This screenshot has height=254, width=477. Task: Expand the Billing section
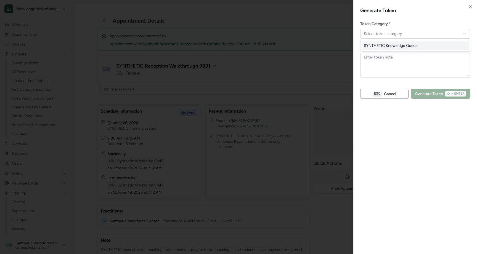coord(64,173)
